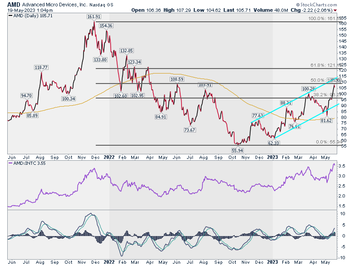354x266 pixels.
Task: Click the 88.31 price label
Action: (x=286, y=103)
